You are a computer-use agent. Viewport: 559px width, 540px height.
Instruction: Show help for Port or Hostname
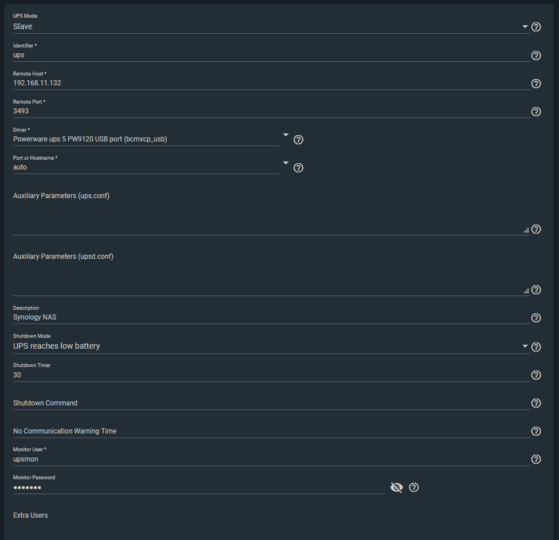298,168
